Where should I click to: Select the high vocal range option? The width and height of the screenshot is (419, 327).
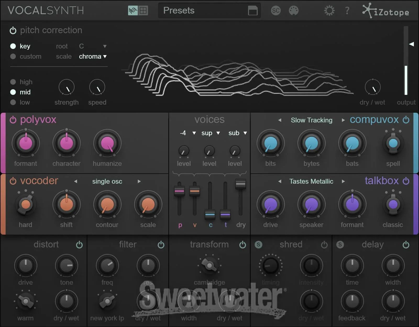(x=13, y=82)
